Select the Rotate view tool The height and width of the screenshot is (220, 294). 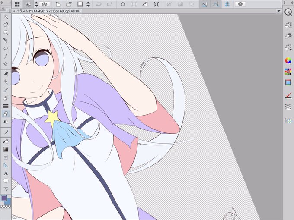point(6,25)
